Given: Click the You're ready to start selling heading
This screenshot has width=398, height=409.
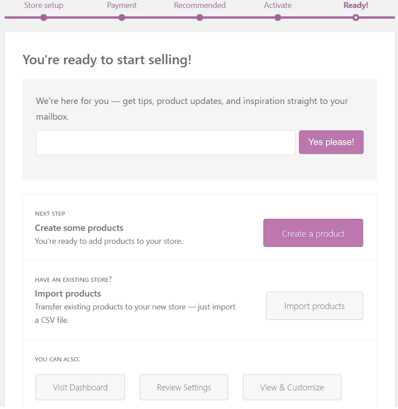Looking at the screenshot, I should click(x=107, y=60).
